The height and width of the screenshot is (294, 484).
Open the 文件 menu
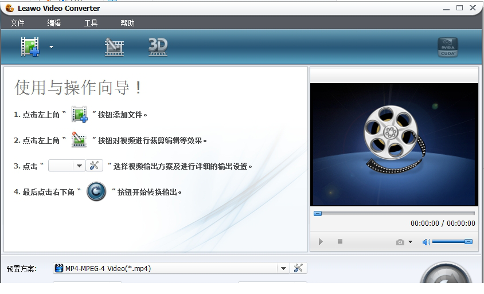(17, 23)
